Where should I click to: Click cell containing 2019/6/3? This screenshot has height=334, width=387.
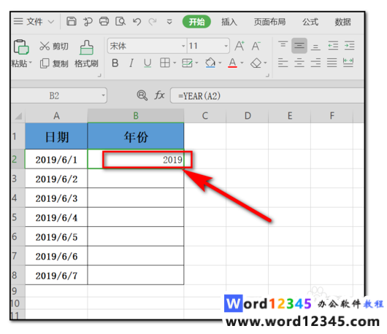point(56,198)
